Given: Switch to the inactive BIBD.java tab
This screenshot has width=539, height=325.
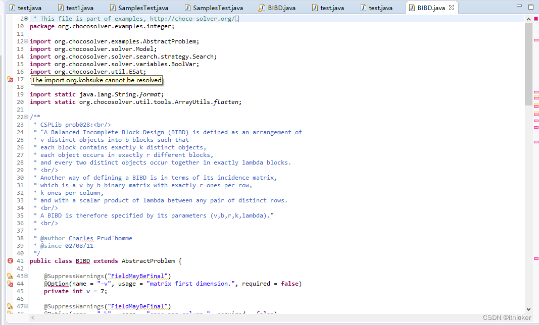Looking at the screenshot, I should 277,8.
